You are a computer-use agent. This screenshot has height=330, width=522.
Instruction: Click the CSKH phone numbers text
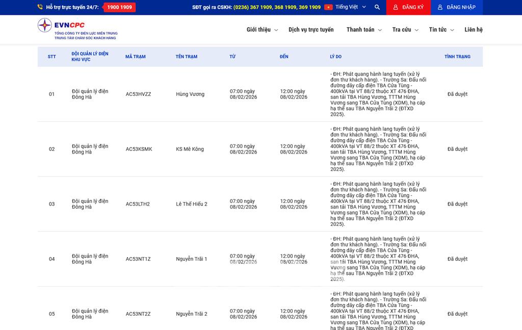(277, 7)
